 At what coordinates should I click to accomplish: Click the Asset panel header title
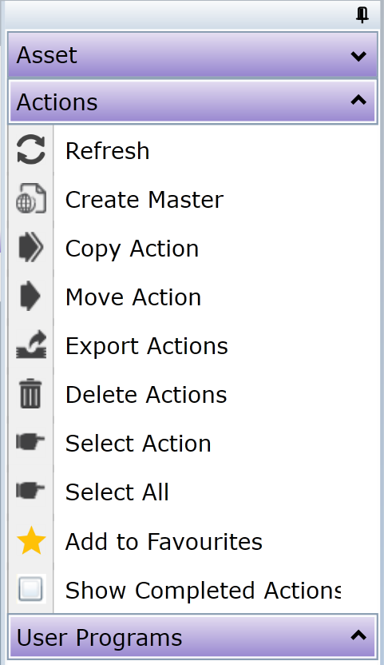coord(46,55)
